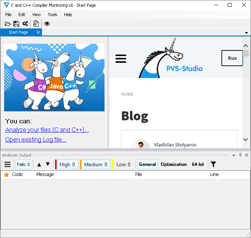Open the Analyzer Output hamburger menu
Viewport: 251px width, 238px height.
click(x=7, y=164)
